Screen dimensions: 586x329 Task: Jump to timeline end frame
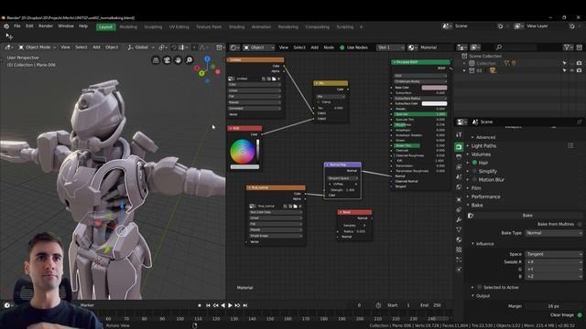coord(244,305)
